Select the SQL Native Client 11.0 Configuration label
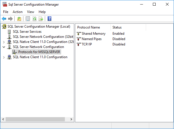The image size is (174, 129). (40, 57)
